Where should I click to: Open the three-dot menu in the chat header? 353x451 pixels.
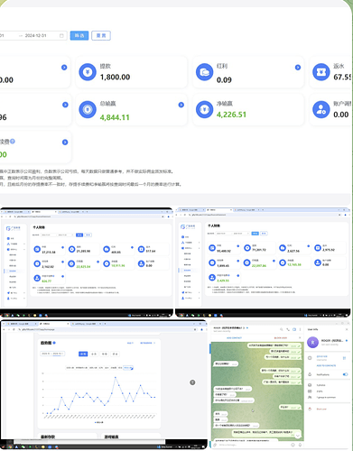(300, 329)
